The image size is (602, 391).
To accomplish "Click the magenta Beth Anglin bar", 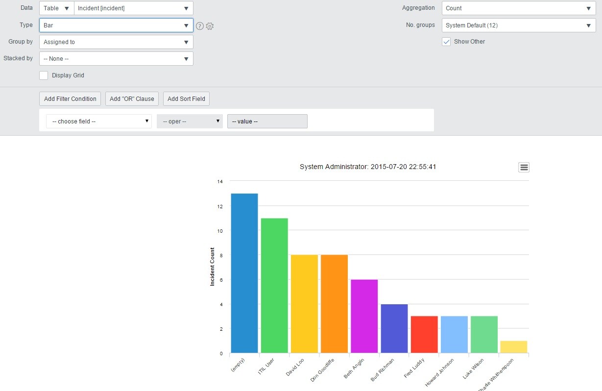I will [x=364, y=316].
